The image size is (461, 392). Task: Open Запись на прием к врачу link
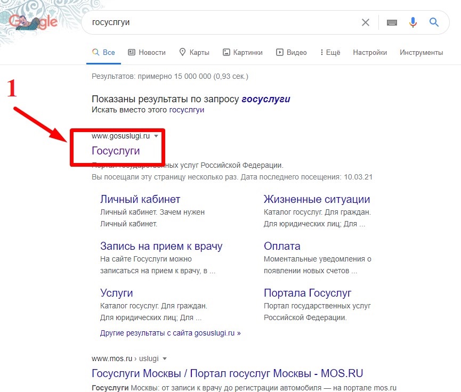click(x=161, y=246)
